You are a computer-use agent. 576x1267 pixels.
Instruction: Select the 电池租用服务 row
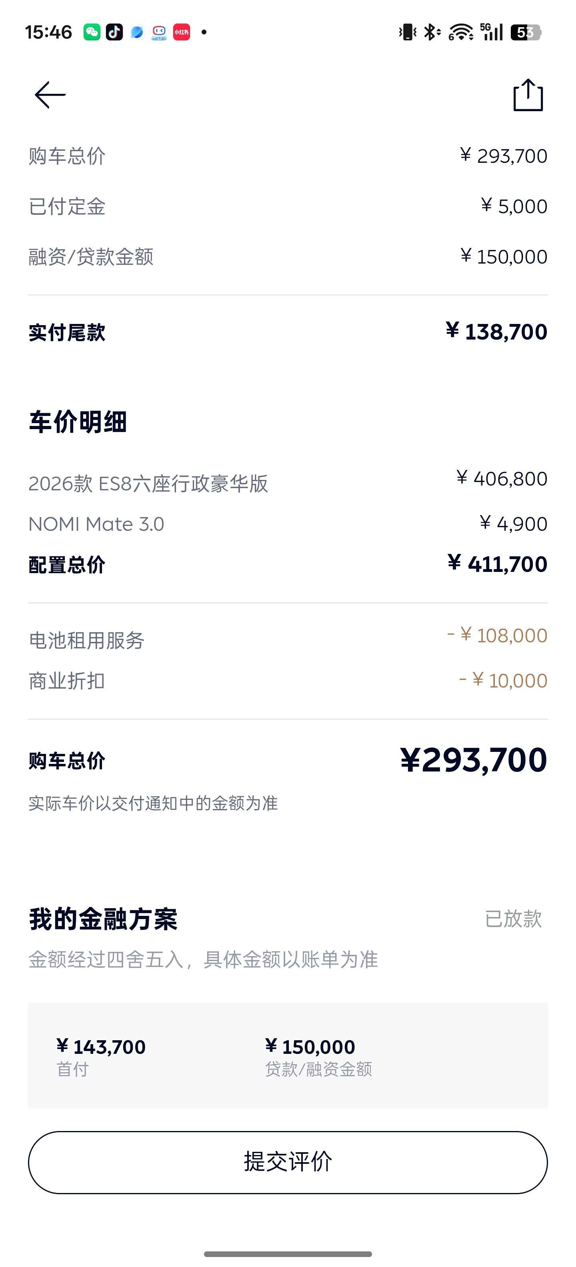coord(288,639)
